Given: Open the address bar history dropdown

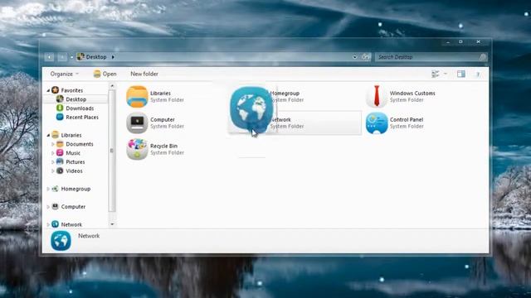Looking at the screenshot, I should 355,57.
